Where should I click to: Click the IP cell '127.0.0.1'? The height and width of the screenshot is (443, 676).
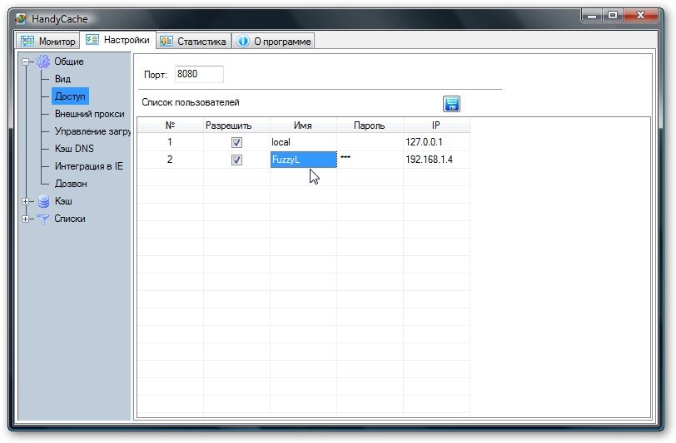click(x=436, y=142)
